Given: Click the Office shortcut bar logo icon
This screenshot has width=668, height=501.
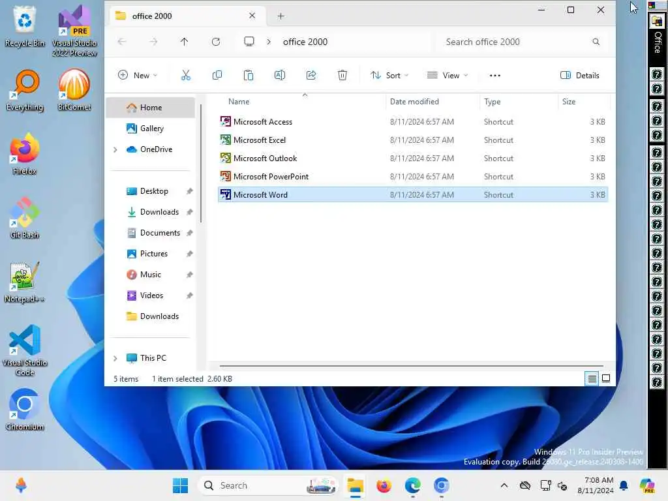Looking at the screenshot, I should (x=657, y=21).
